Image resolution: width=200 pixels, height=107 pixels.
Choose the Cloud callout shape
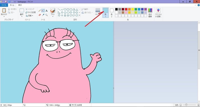pyautogui.click(x=77, y=15)
